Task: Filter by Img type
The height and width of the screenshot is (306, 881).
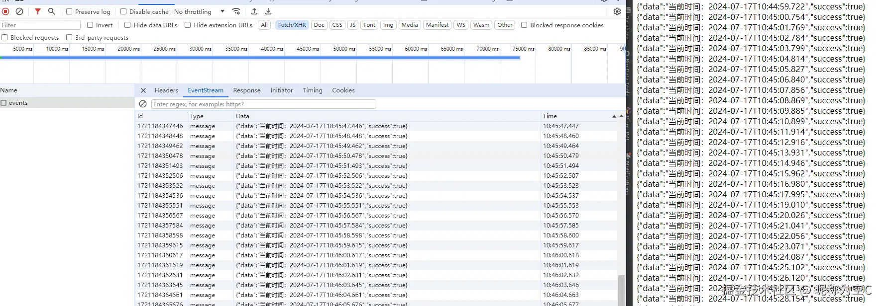Action: tap(388, 25)
